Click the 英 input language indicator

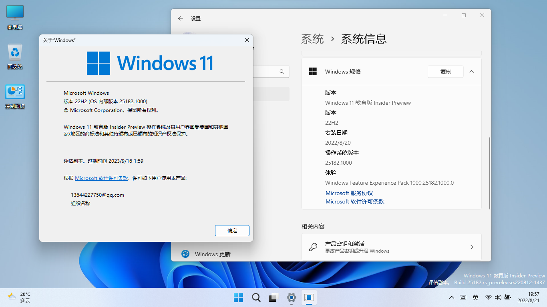(x=475, y=297)
